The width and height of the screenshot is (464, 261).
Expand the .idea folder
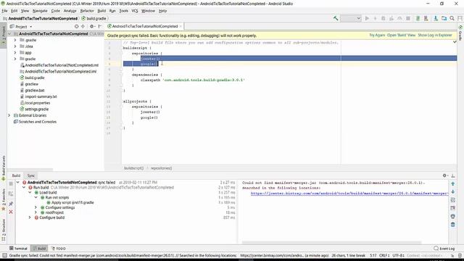tap(15, 46)
